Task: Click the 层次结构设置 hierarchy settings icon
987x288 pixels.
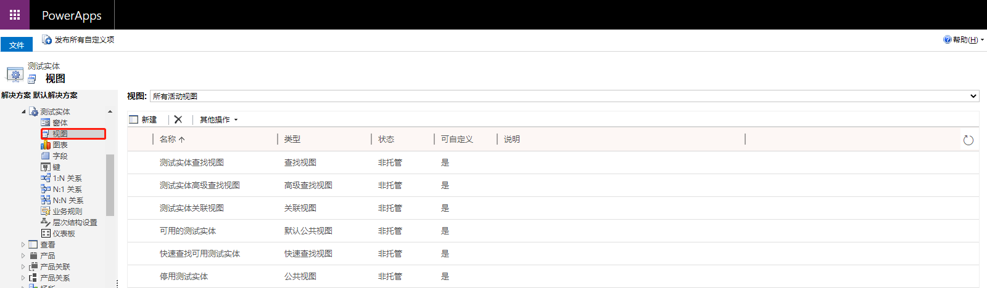Action: 46,222
